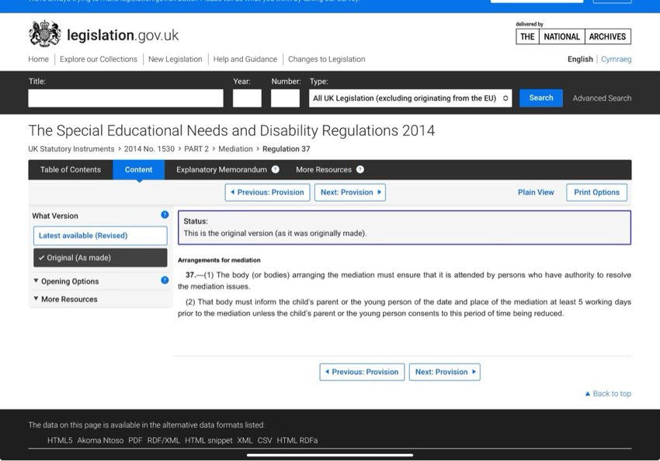
Task: Open the HTML snippet format
Action: (208, 440)
